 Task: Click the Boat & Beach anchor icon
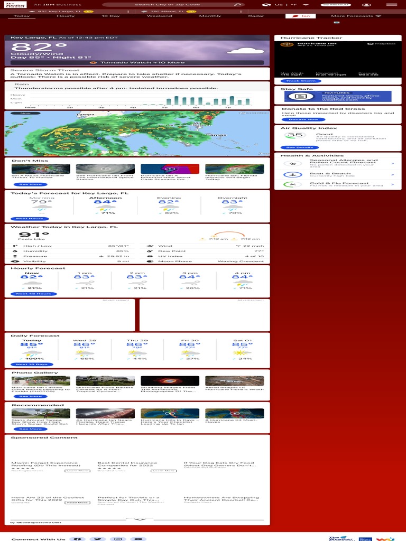click(292, 174)
